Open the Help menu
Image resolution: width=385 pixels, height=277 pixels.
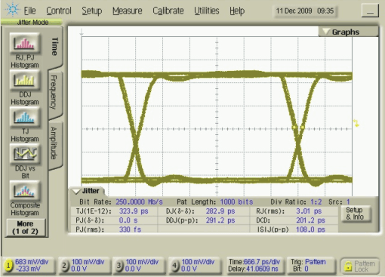coord(237,11)
